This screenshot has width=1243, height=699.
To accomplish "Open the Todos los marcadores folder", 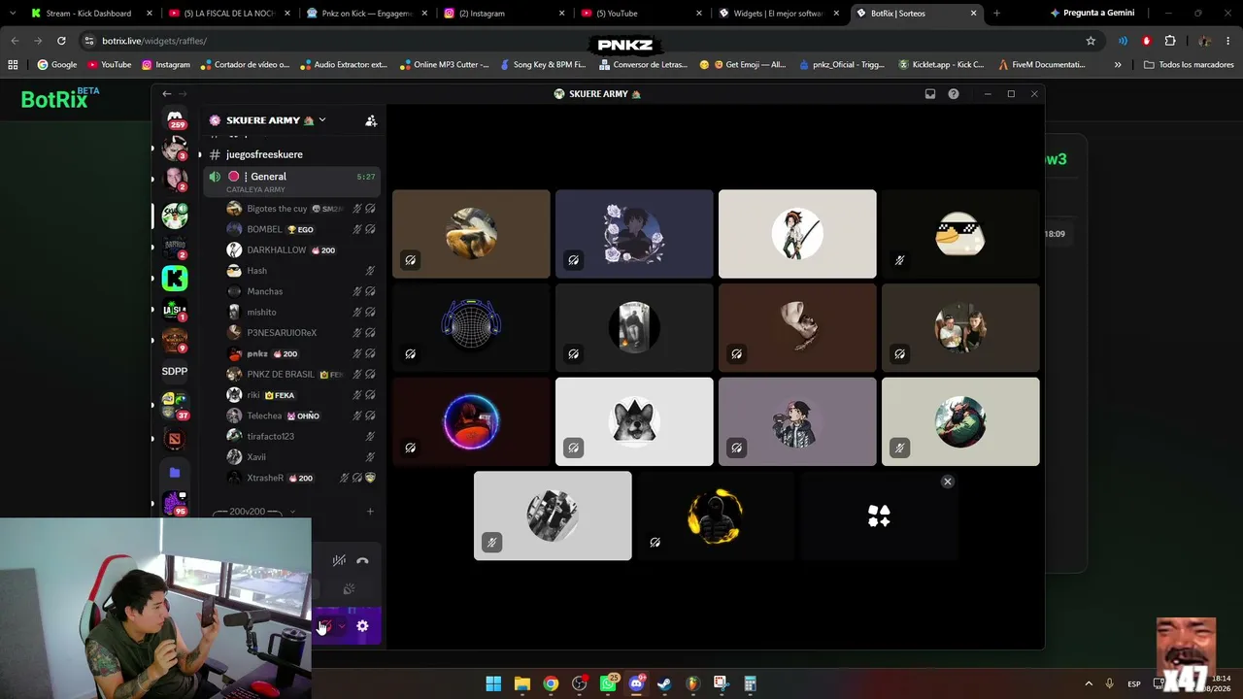I will coord(1190,64).
